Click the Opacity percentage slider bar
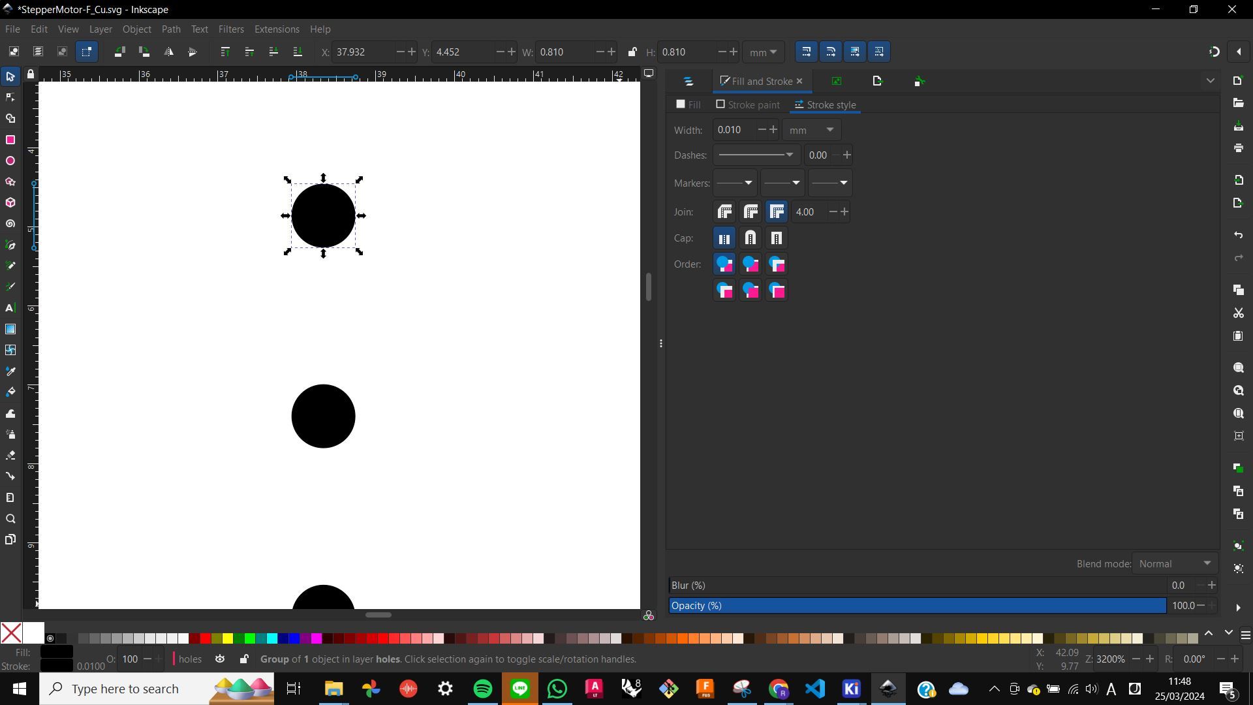1253x705 pixels. tap(918, 606)
